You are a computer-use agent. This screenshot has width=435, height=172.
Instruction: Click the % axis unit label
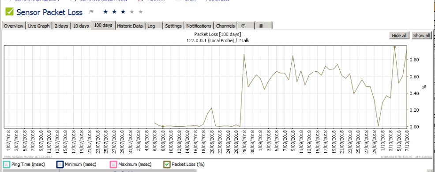pos(424,87)
